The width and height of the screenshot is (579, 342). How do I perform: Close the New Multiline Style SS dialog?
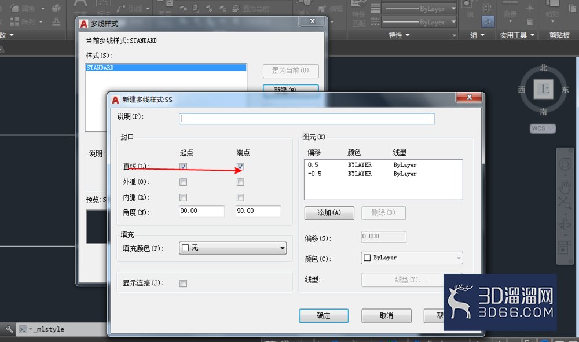469,97
